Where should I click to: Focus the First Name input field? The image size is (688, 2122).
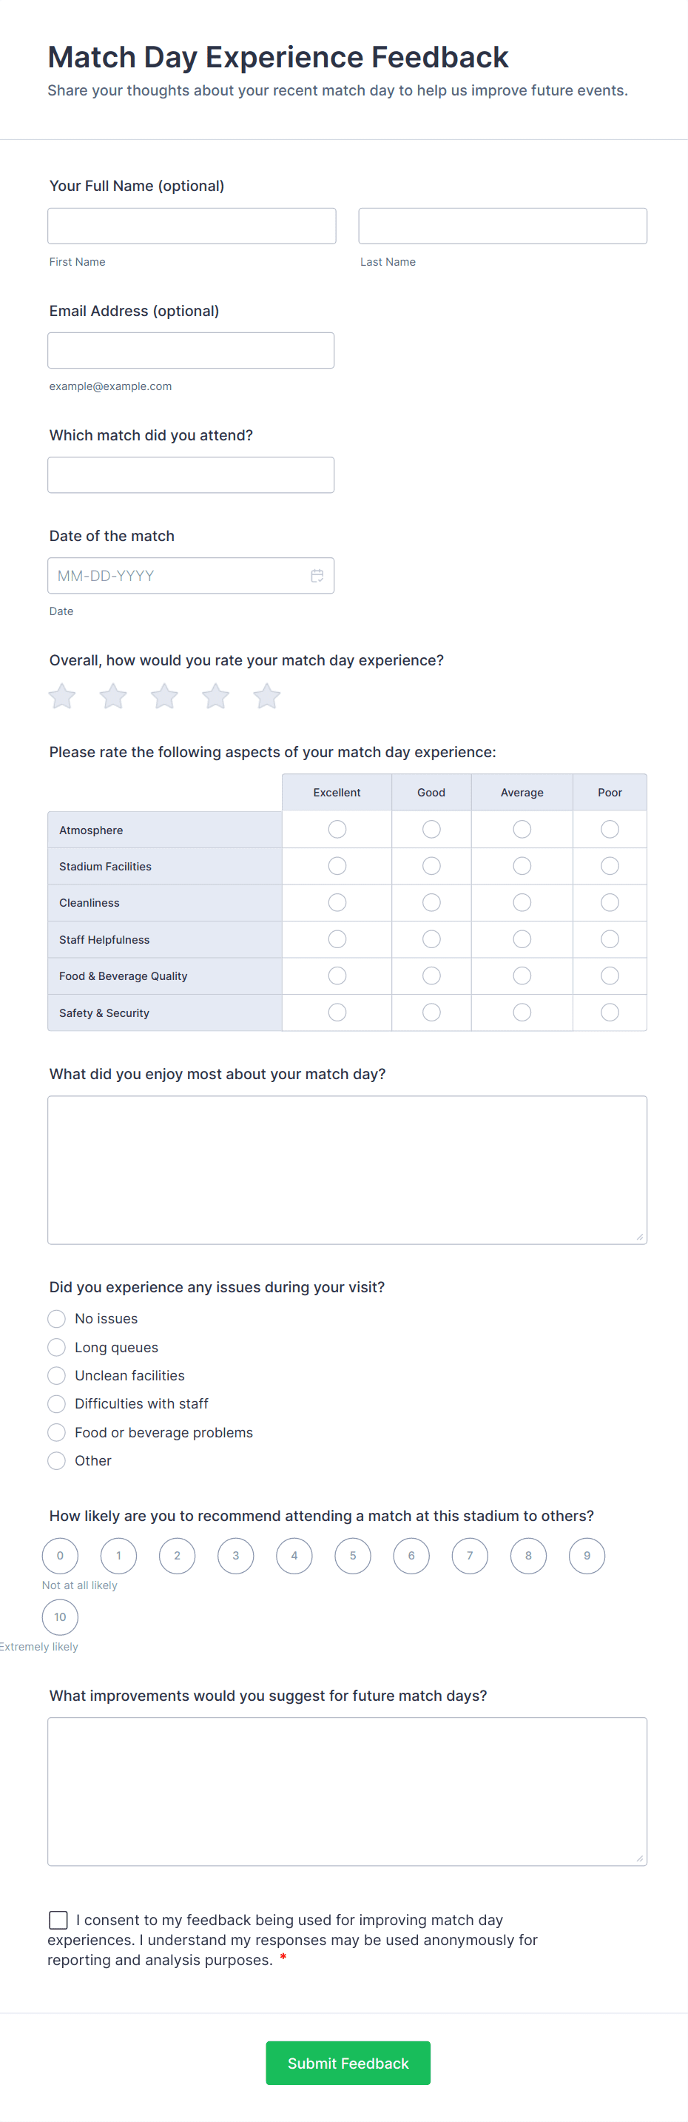point(192,226)
